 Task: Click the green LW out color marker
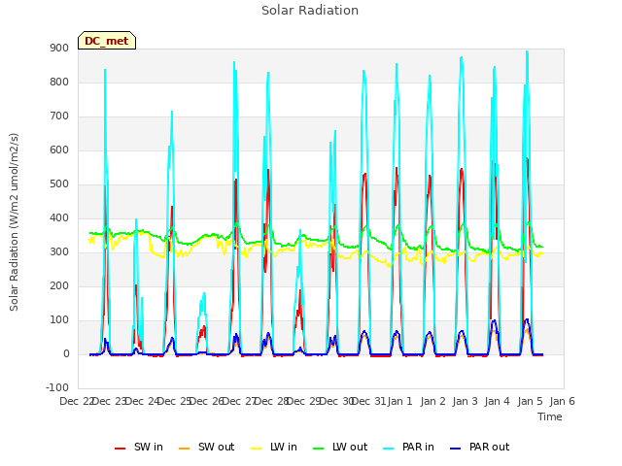(x=318, y=449)
